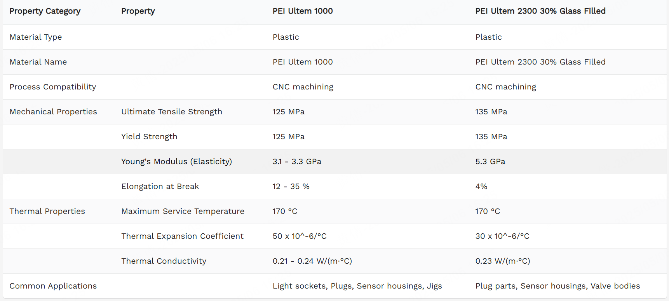This screenshot has height=301, width=669.
Task: Click the Property column header
Action: point(138,11)
